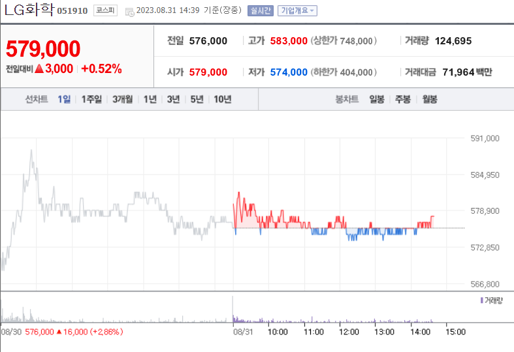
Task: Click the trading volume 124,695
Action: [453, 41]
